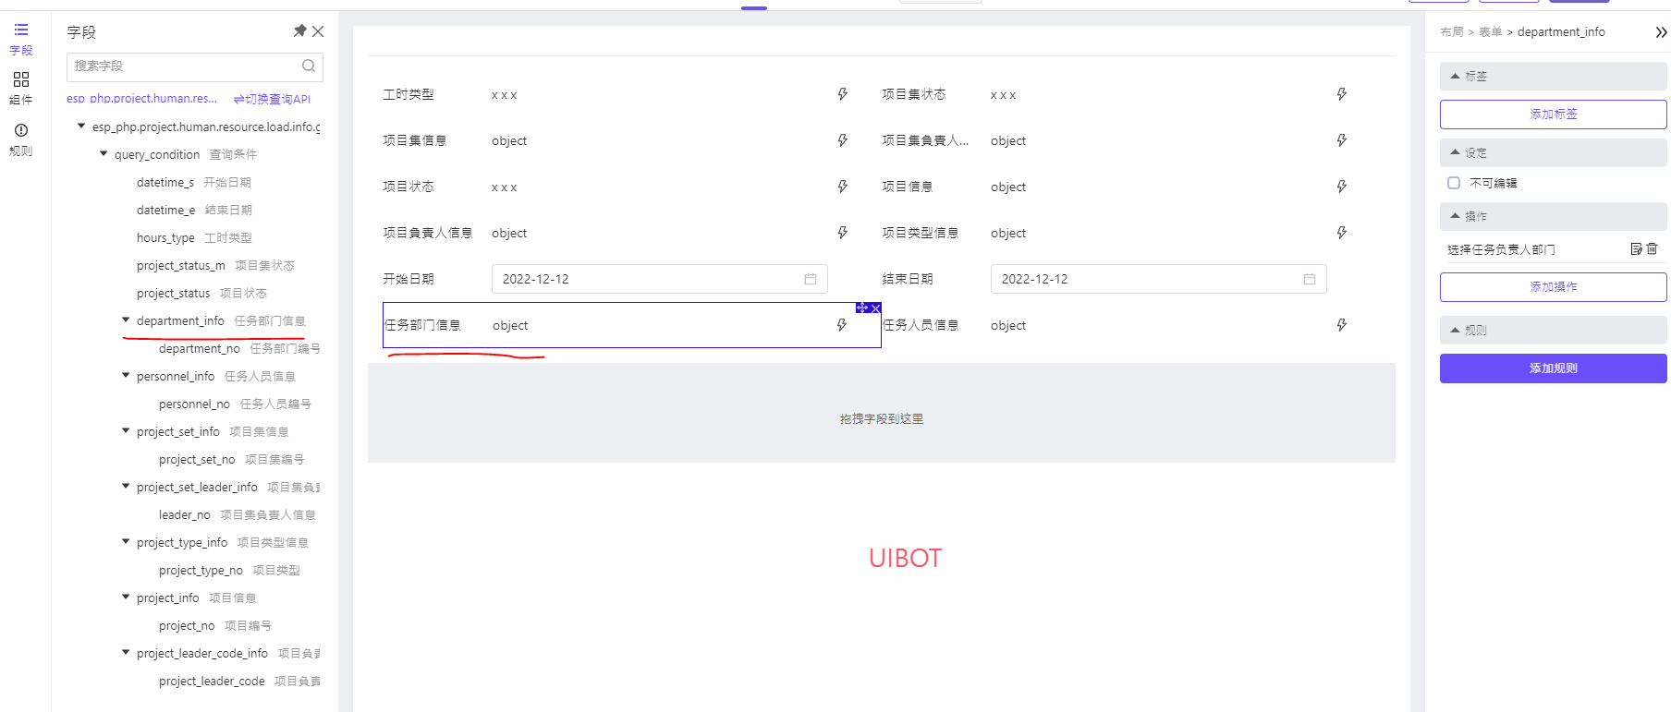Image resolution: width=1671 pixels, height=712 pixels.
Task: Click lightning icon for 项目信息 row
Action: click(1342, 187)
